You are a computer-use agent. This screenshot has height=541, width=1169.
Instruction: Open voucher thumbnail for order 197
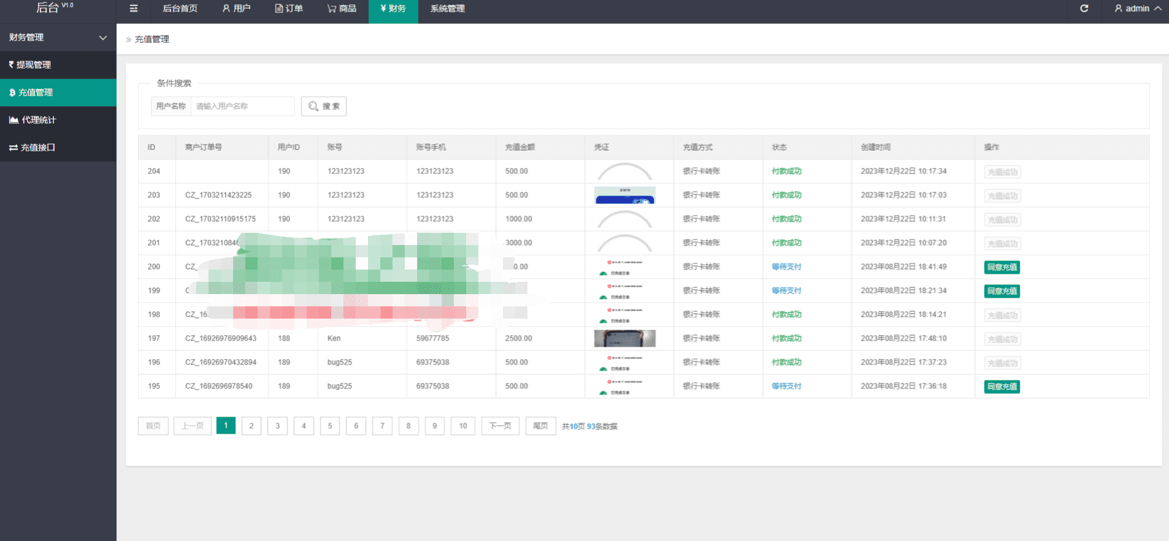coord(624,338)
